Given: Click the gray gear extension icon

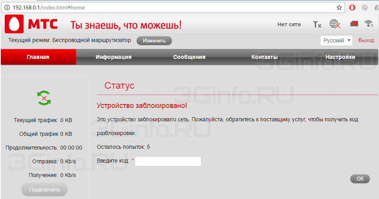Looking at the screenshot, I should pyautogui.click(x=365, y=7).
